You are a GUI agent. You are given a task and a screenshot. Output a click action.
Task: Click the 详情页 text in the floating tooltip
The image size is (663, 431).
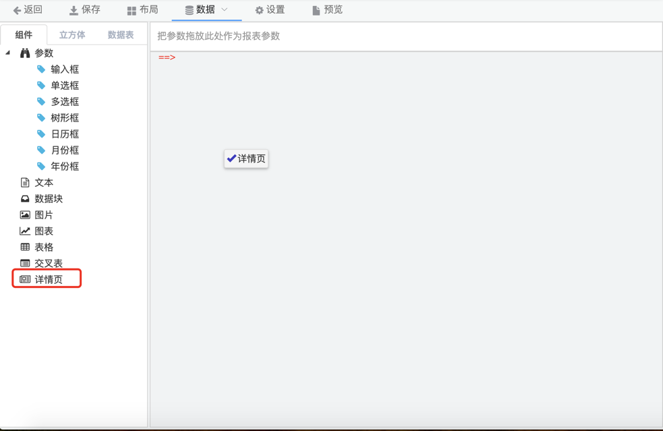coord(252,159)
